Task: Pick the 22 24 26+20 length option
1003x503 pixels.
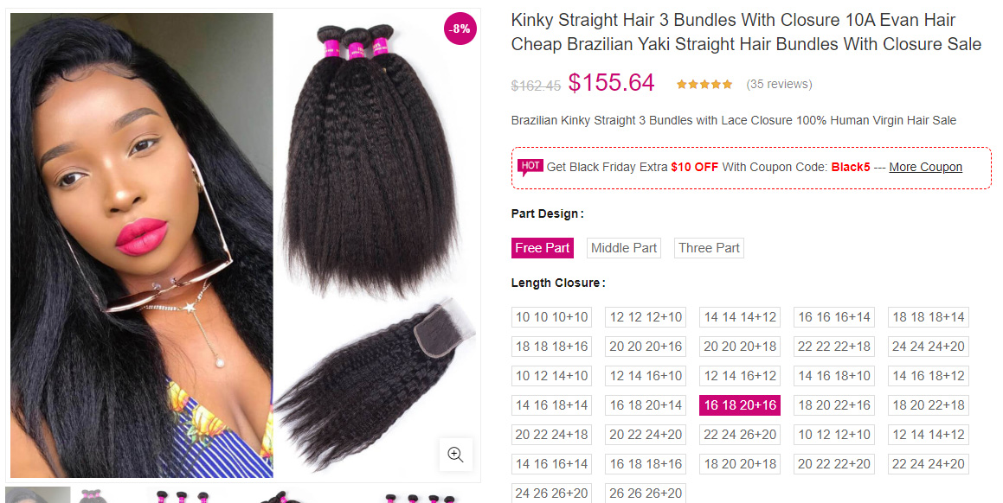Action: (x=740, y=435)
